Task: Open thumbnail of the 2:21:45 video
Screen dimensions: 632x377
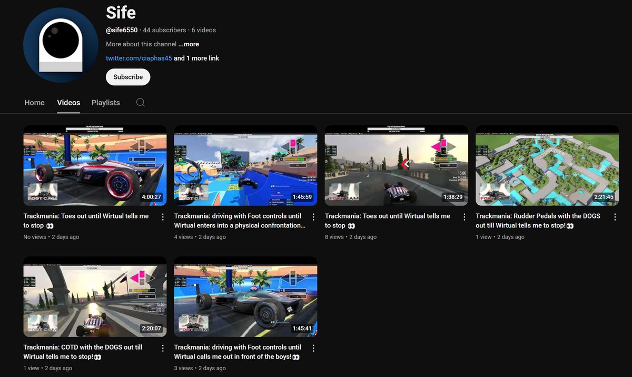Action: (547, 165)
